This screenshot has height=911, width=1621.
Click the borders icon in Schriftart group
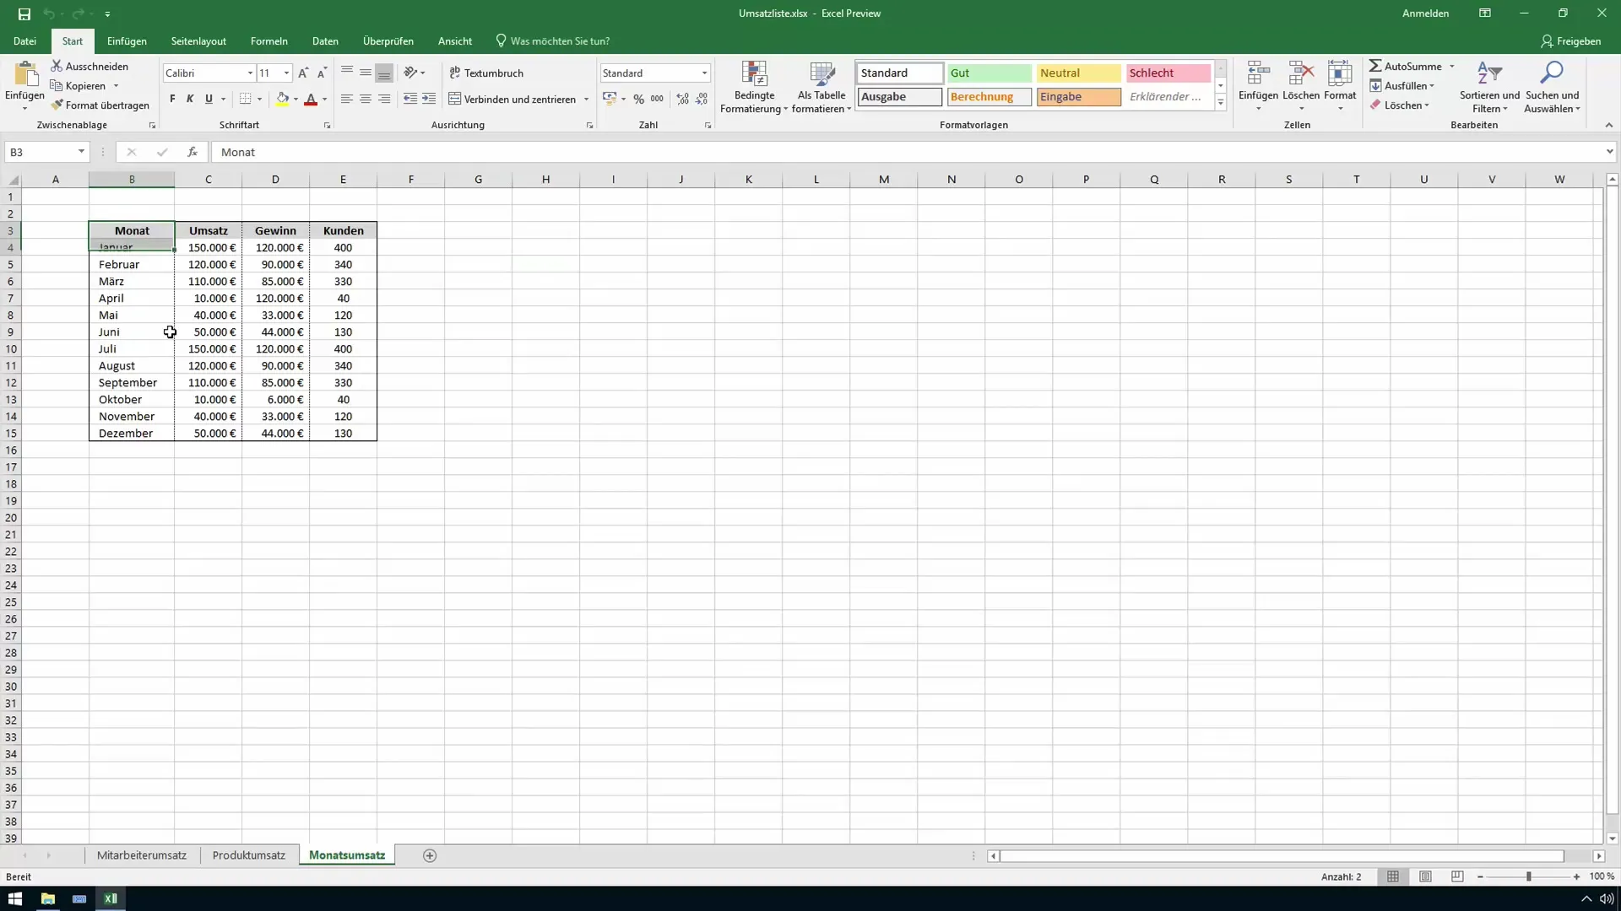coord(245,99)
